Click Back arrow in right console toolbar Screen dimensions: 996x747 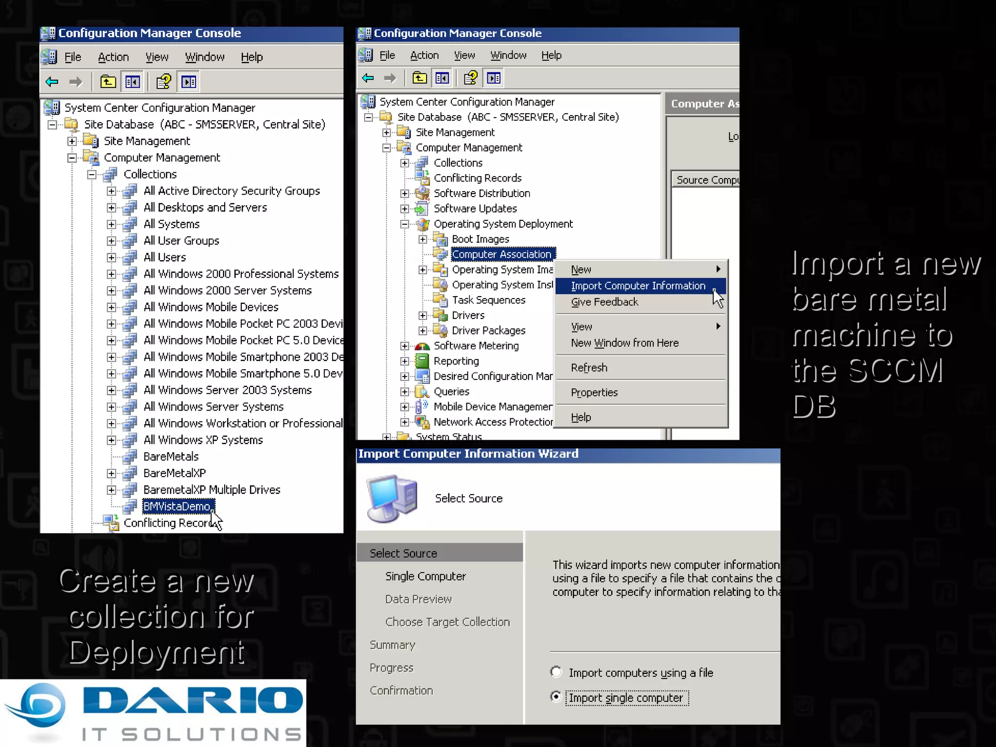(x=368, y=78)
